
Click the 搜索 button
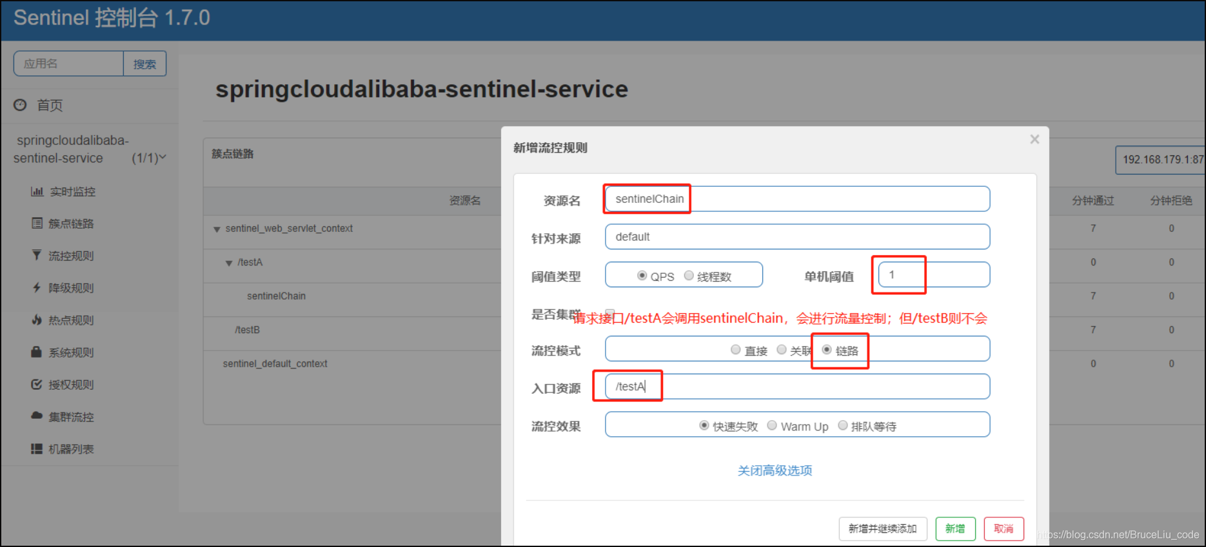144,64
